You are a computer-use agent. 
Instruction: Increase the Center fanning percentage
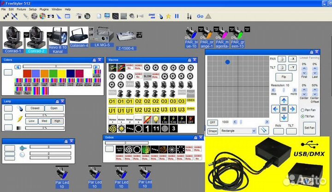304,90
